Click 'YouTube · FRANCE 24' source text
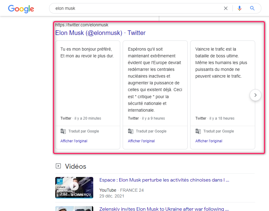This screenshot has height=211, width=269. pos(121,190)
